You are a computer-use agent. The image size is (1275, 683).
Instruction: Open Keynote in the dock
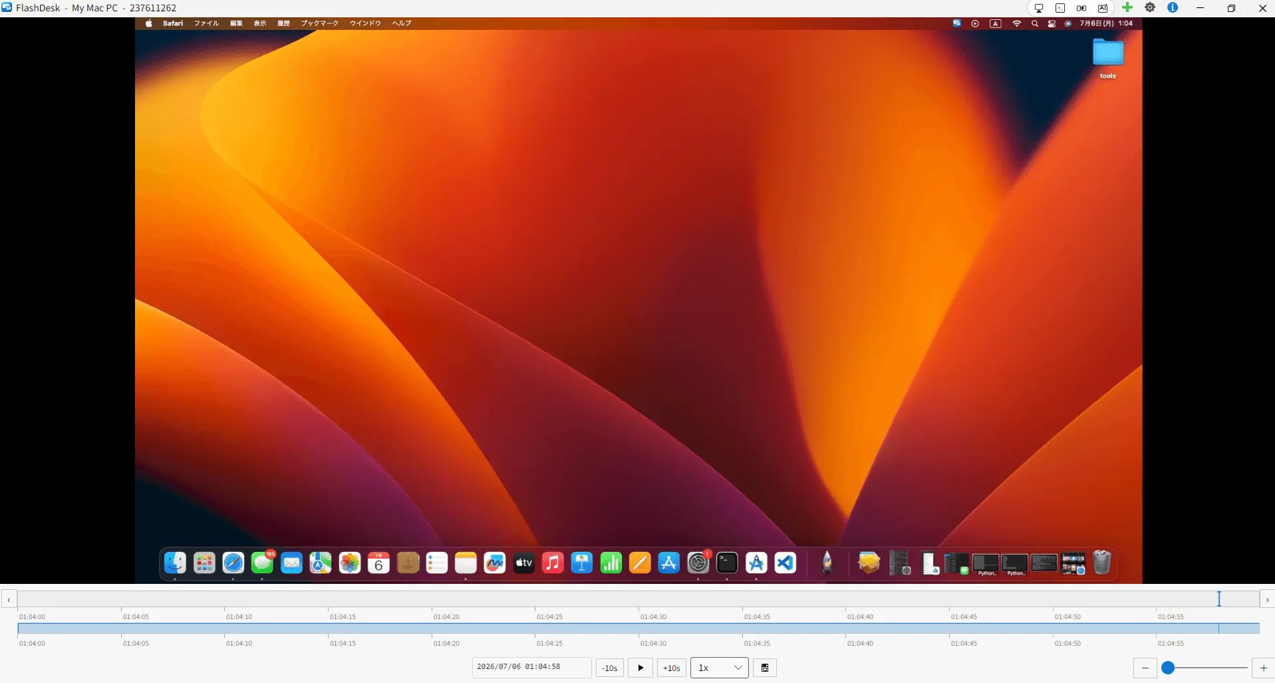582,563
